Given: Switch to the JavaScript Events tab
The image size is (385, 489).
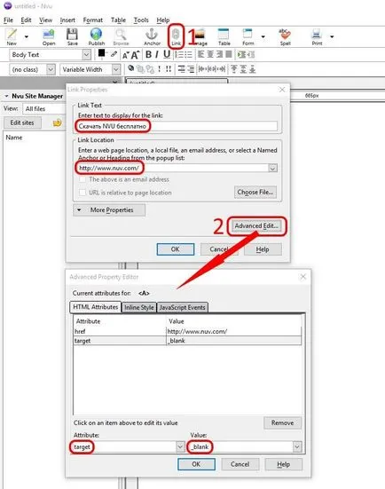Looking at the screenshot, I should [182, 307].
